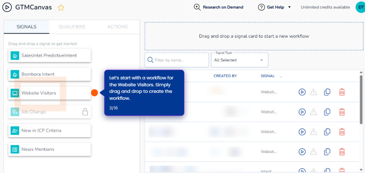Screen dimensions: 365x173
Task: Switch to the QUALIFIERS tab
Action: point(72,27)
